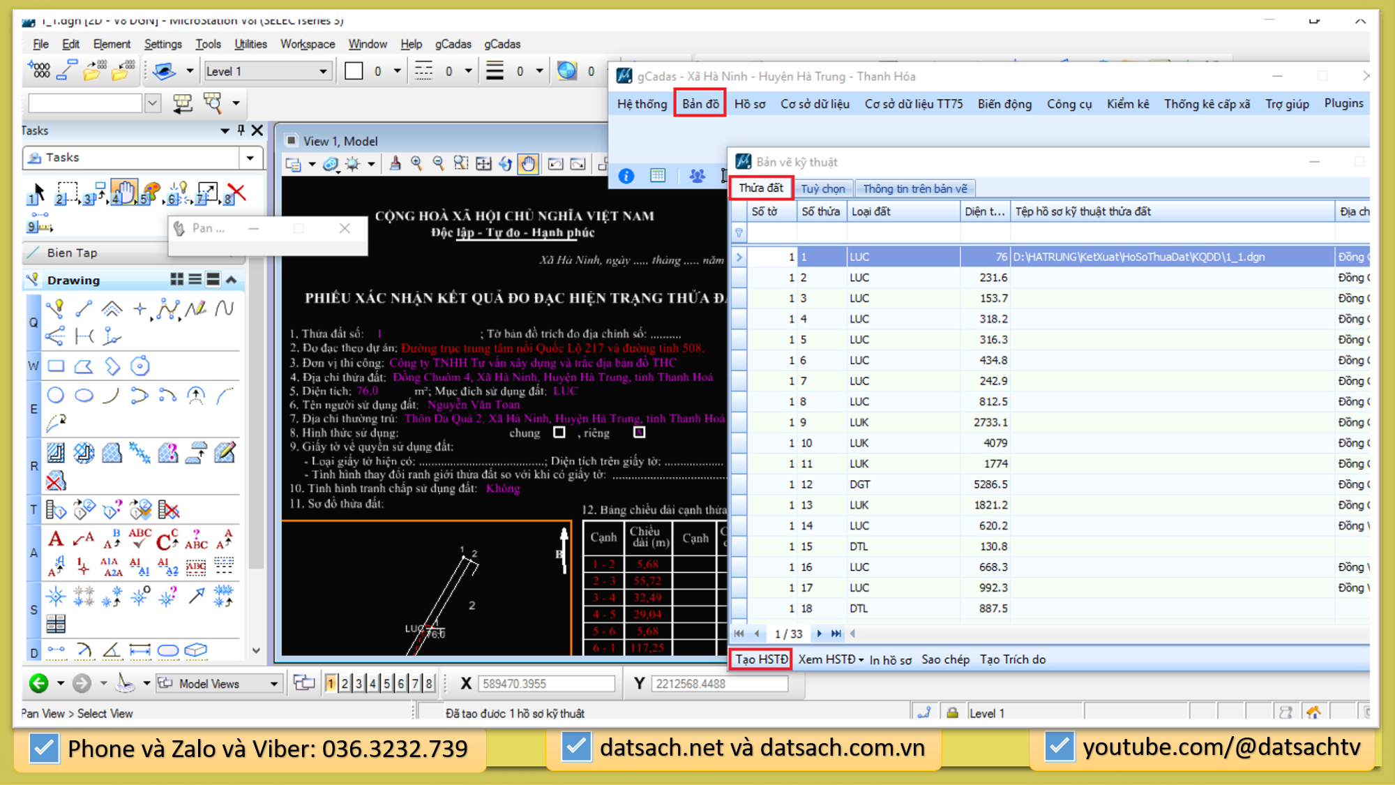Click the lock icon in status bar
This screenshot has height=785, width=1395.
[952, 712]
